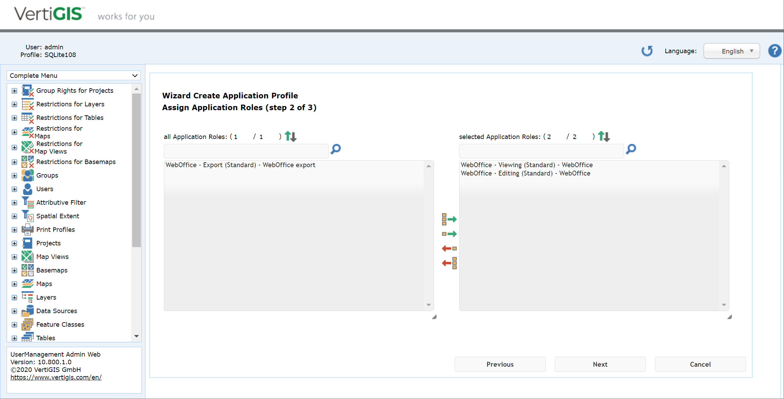Click the sort arrows beside selected Application Roles
Image resolution: width=784 pixels, height=399 pixels.
[x=604, y=136]
